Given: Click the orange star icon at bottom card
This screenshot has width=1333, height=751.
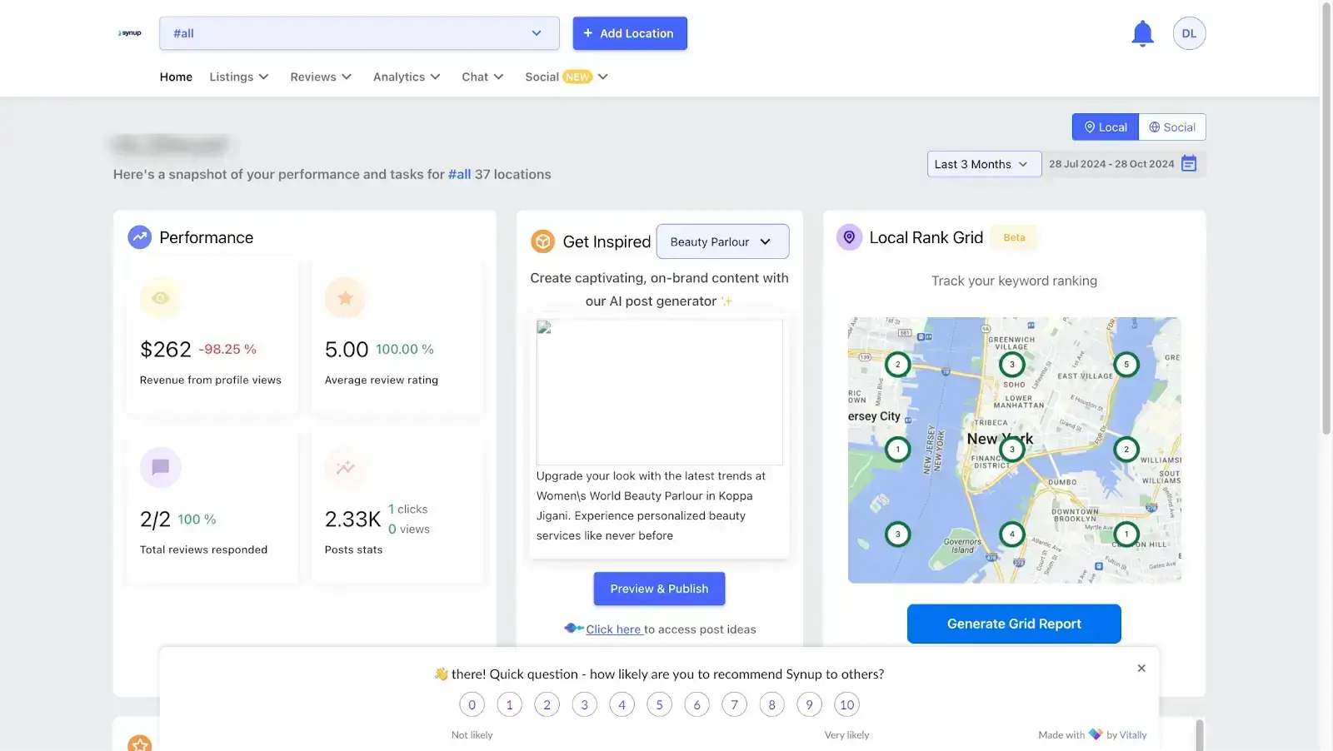Looking at the screenshot, I should [140, 743].
